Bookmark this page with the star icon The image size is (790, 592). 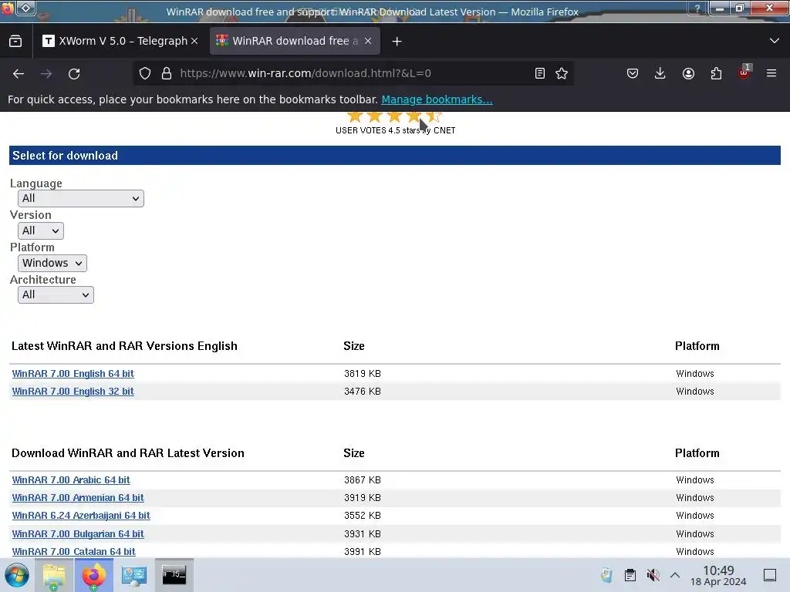[x=562, y=73]
